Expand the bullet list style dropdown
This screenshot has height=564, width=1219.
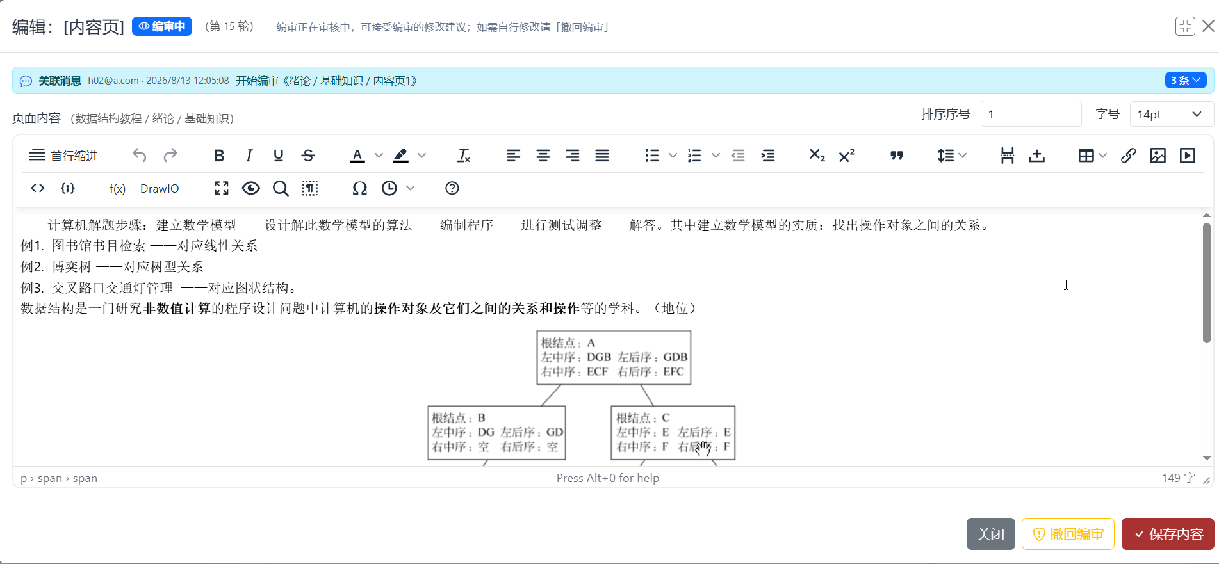[x=673, y=156]
